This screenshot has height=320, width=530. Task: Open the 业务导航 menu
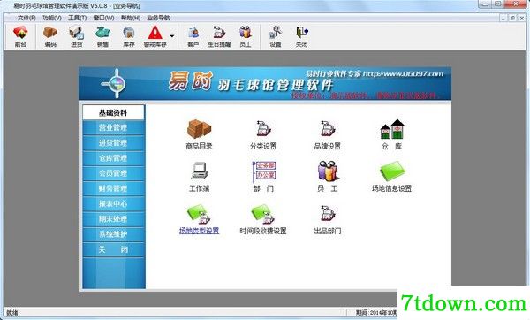click(x=158, y=18)
